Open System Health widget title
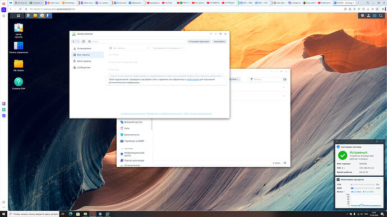Image resolution: width=387 pixels, height=217 pixels. [x=351, y=147]
